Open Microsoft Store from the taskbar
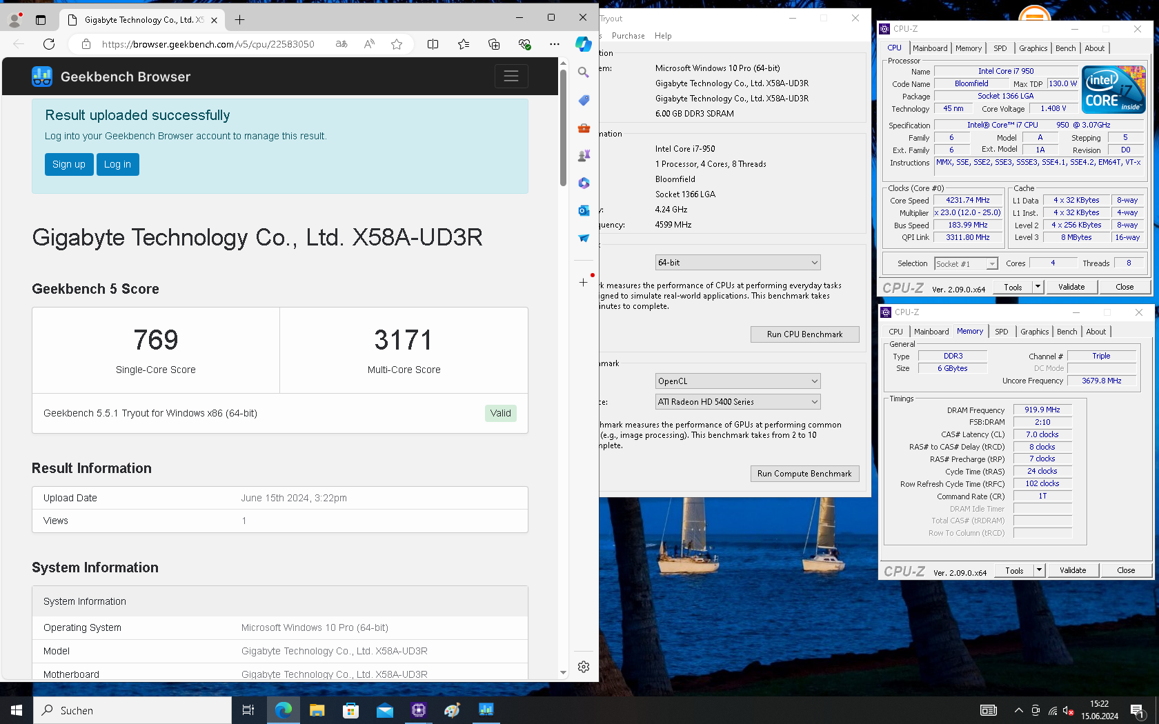The image size is (1159, 724). [350, 710]
